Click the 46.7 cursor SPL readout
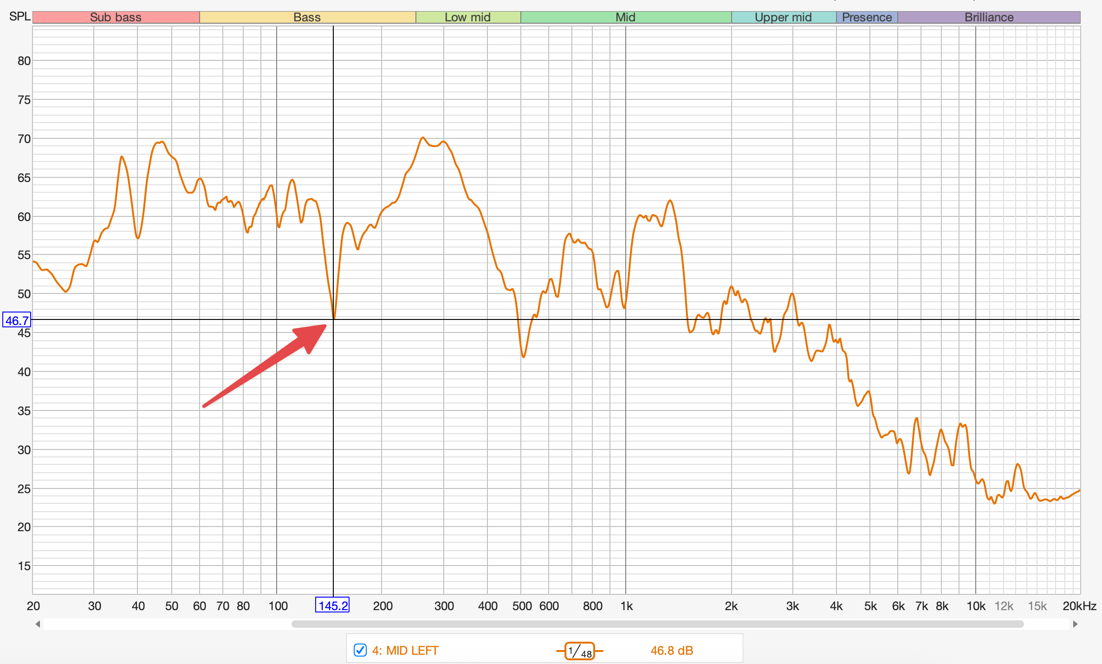 [17, 320]
